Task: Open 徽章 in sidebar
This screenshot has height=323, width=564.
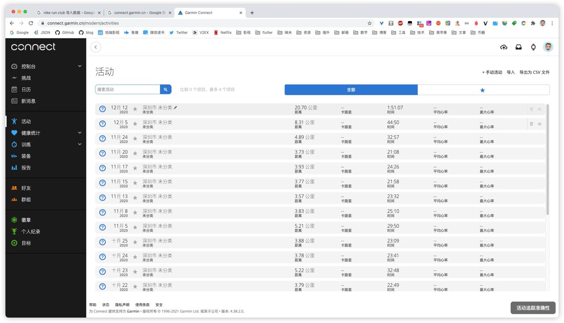Action: 26,220
